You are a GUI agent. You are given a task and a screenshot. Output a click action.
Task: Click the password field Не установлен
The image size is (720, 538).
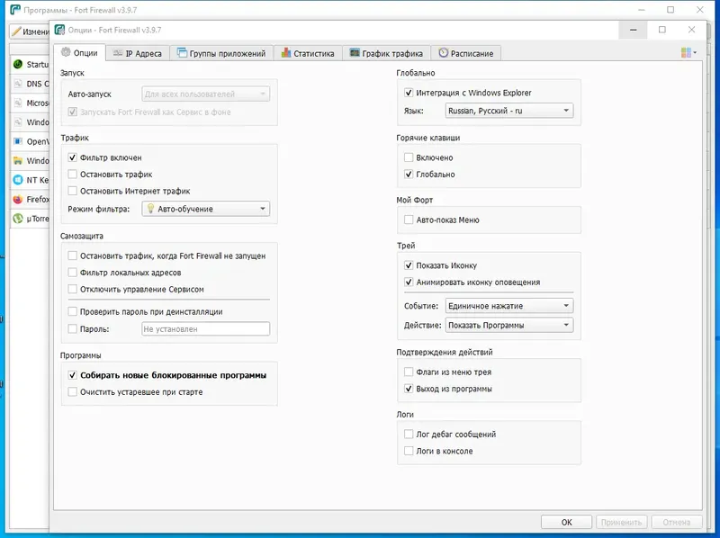(206, 328)
